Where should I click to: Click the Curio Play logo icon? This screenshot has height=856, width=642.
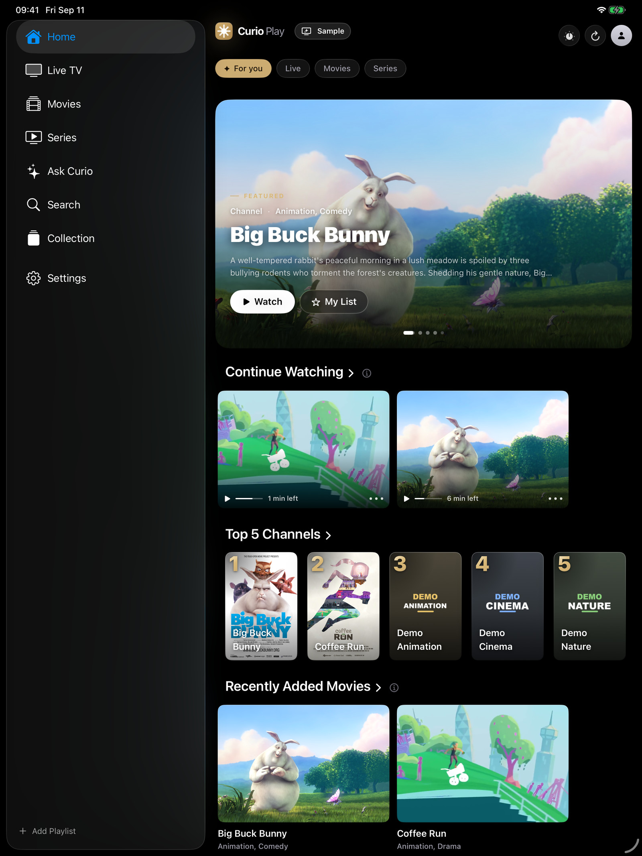[x=224, y=31]
